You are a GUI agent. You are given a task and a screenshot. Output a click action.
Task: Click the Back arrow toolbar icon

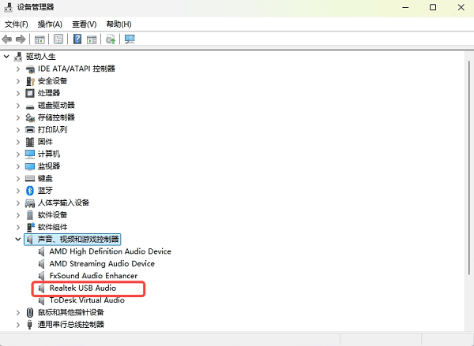click(x=6, y=39)
